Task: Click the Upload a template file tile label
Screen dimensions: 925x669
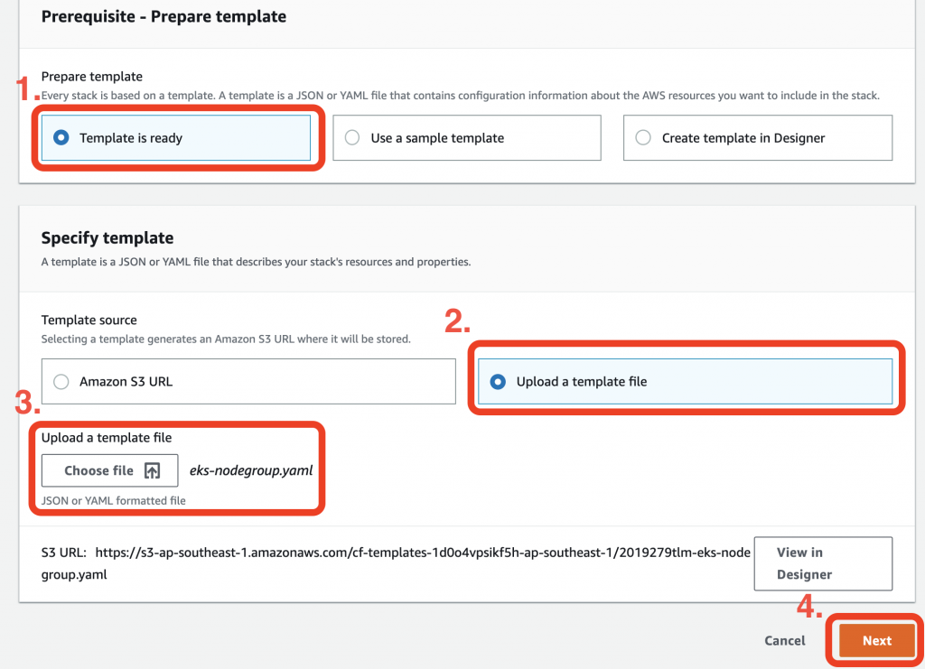Action: (582, 382)
